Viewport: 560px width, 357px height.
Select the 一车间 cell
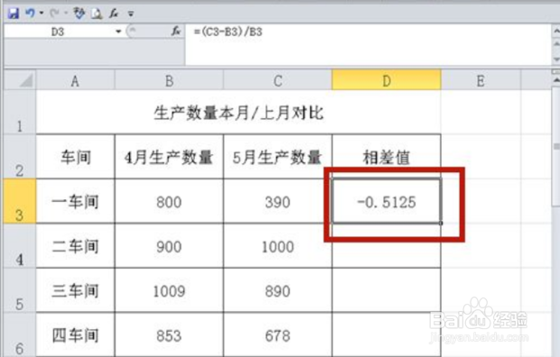click(x=75, y=201)
